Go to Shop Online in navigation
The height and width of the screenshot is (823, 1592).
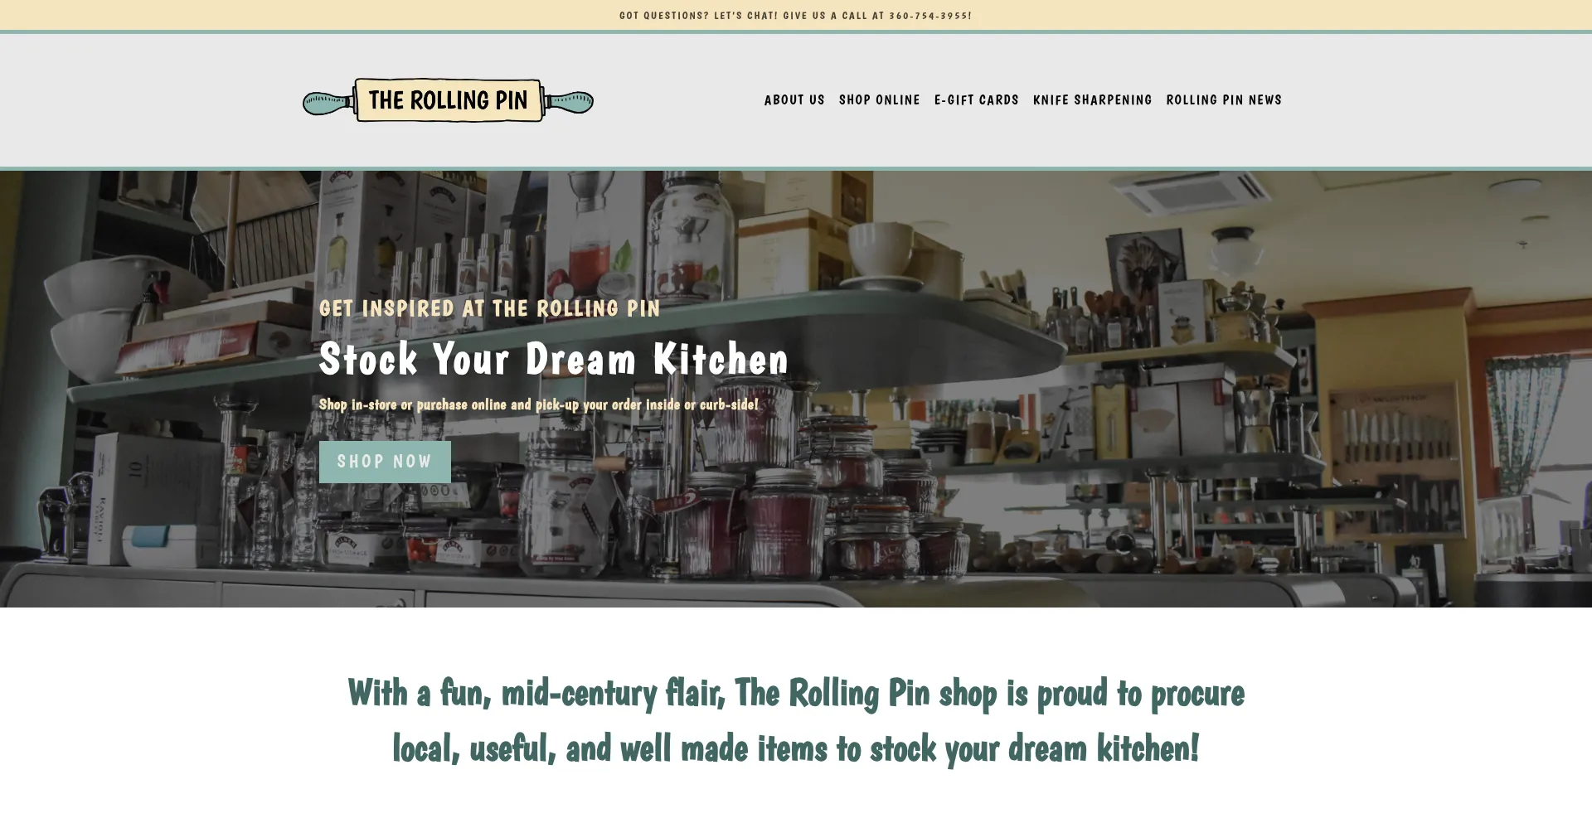(x=879, y=100)
